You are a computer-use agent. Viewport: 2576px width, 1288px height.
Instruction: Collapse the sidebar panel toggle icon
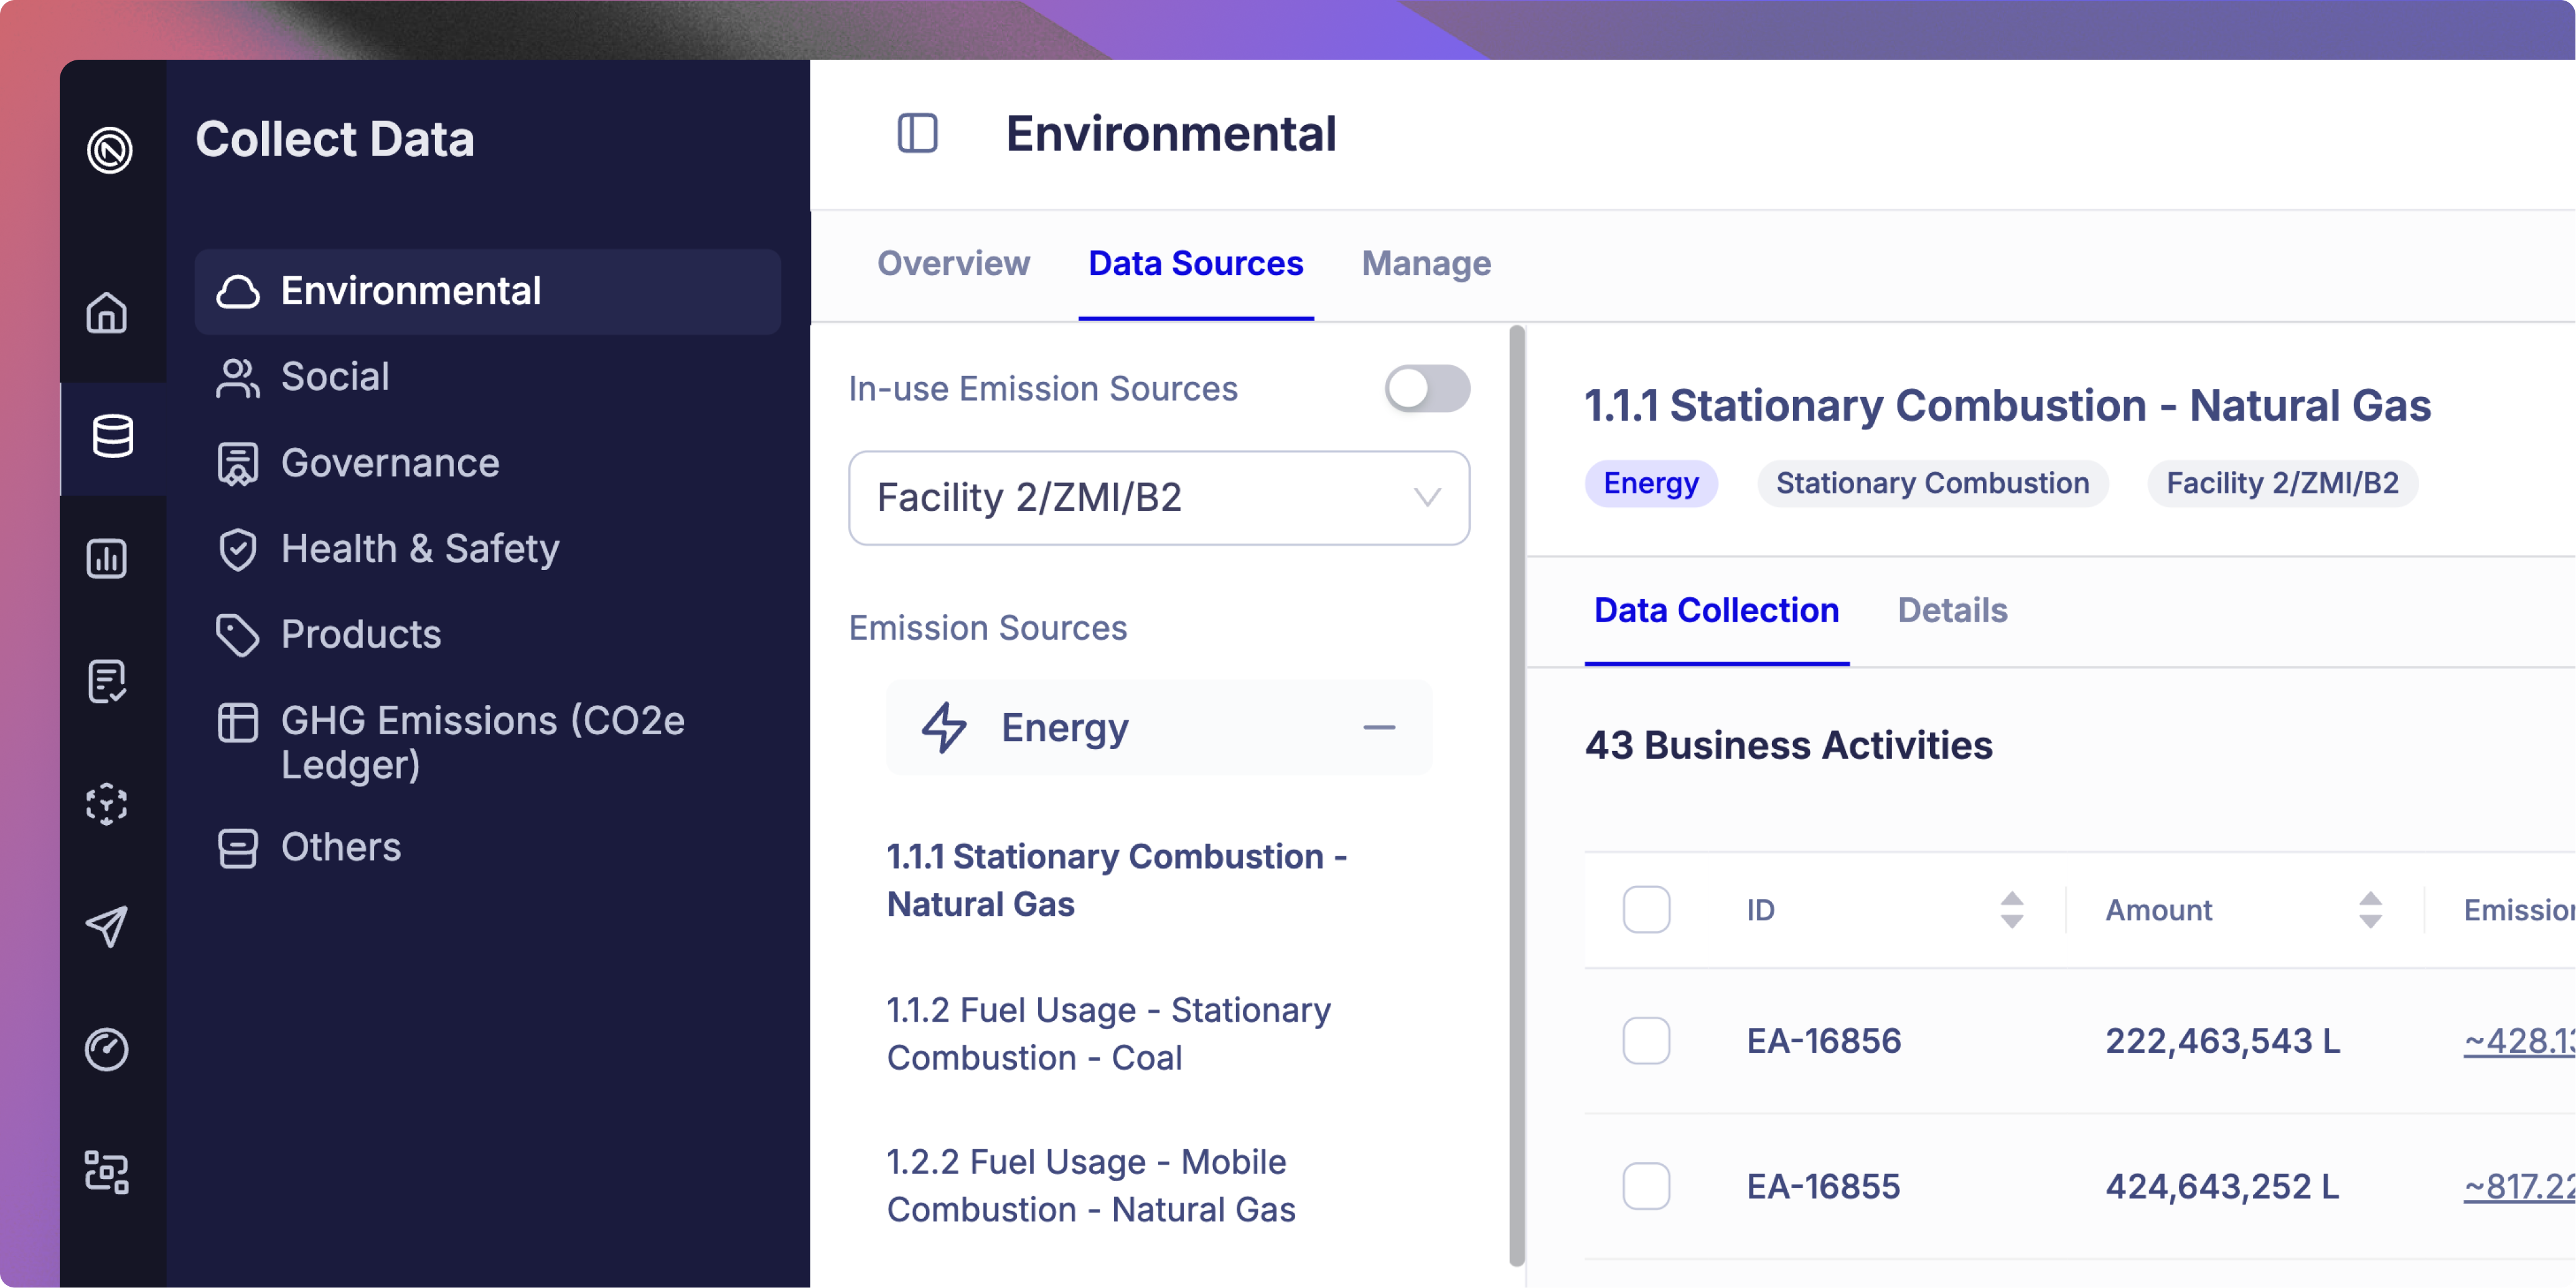point(917,134)
